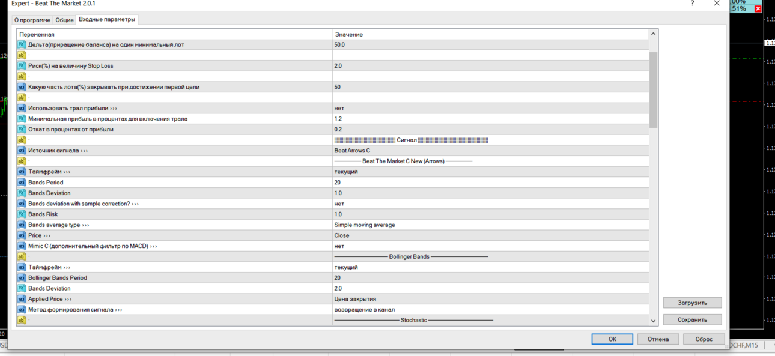This screenshot has height=356, width=775.
Task: Click the icon beside 'Какую часть лота(%) закрывать'
Action: 22,87
